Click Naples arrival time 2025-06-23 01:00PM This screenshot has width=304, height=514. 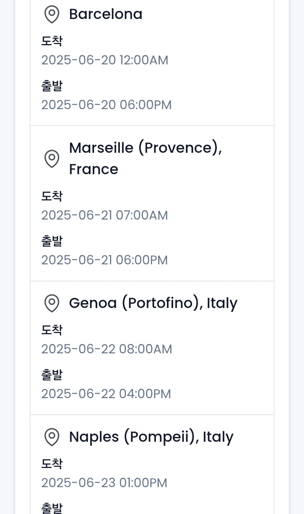tap(104, 483)
